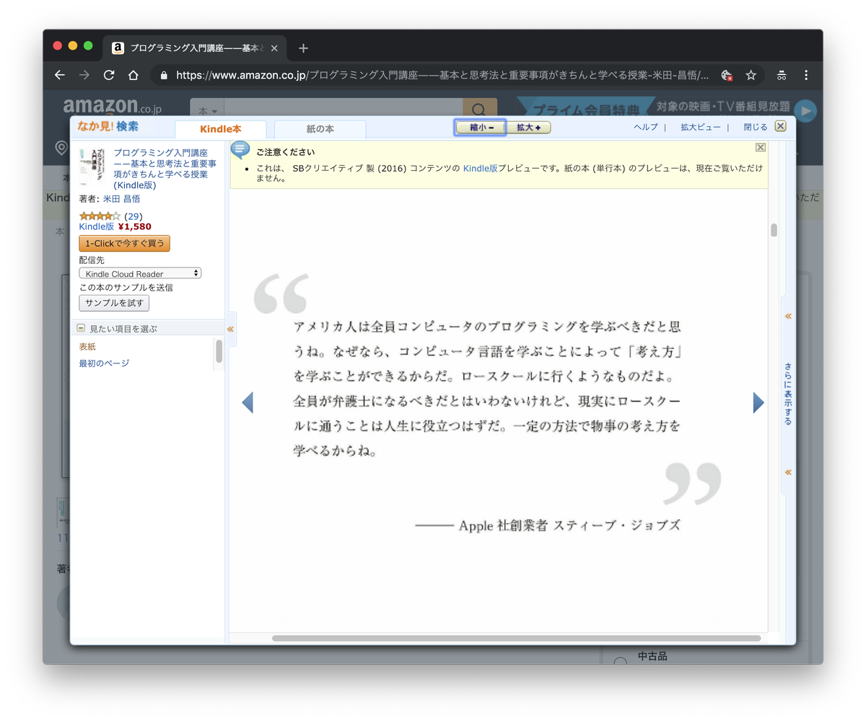866x721 pixels.
Task: Bookmark this page with the star icon
Action: 751,75
